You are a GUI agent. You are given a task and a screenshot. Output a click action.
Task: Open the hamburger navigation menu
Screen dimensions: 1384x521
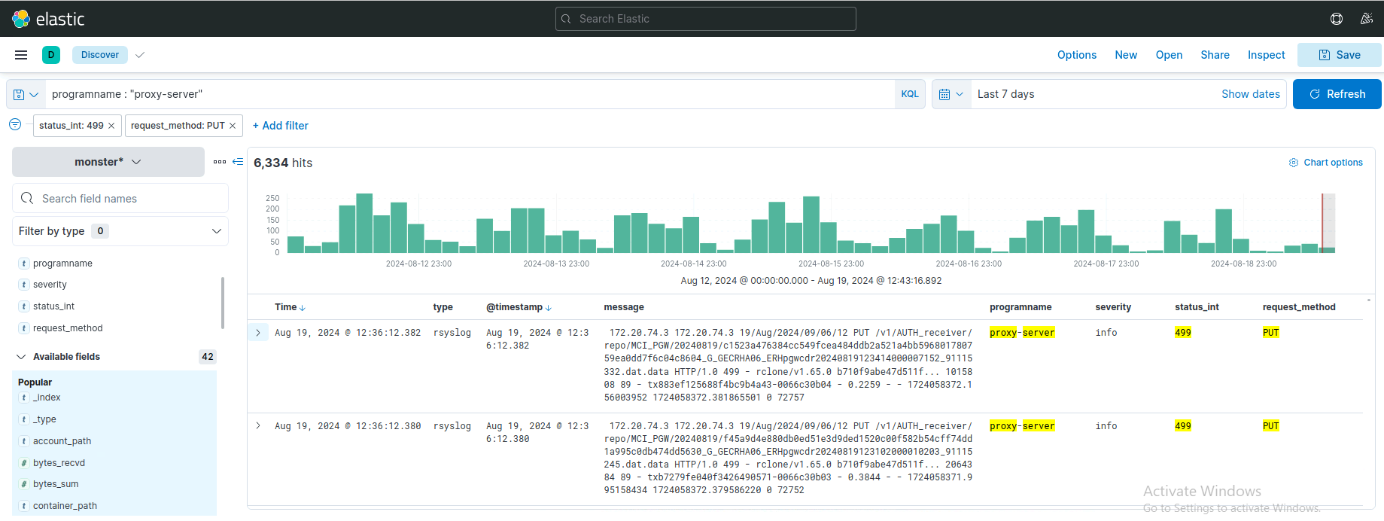[21, 55]
